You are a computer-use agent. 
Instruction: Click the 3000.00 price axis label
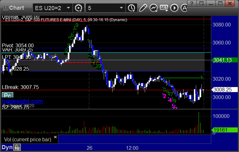point(222,97)
